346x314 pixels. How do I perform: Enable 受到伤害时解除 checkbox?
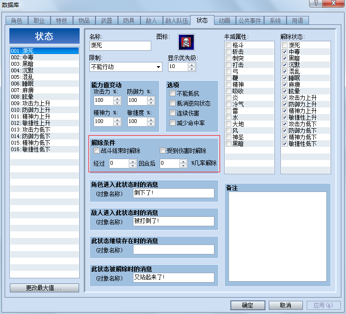tap(162, 151)
